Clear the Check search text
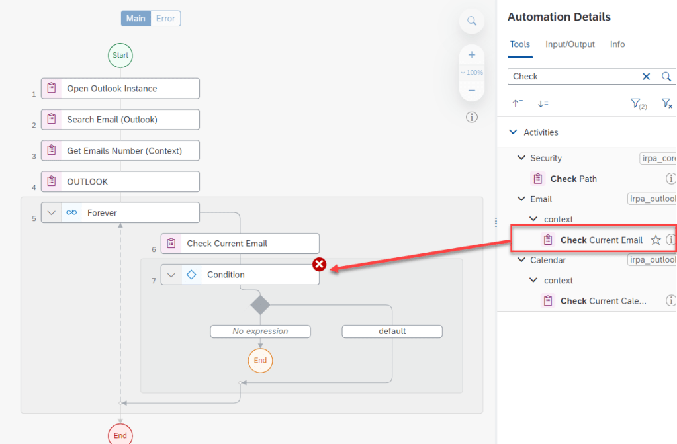 click(x=646, y=77)
